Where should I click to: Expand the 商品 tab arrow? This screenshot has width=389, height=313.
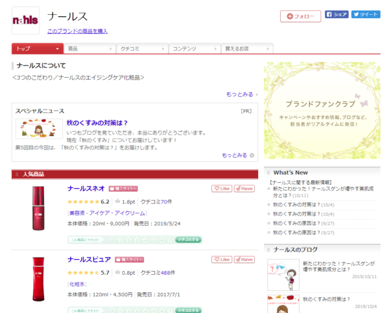pyautogui.click(x=111, y=49)
